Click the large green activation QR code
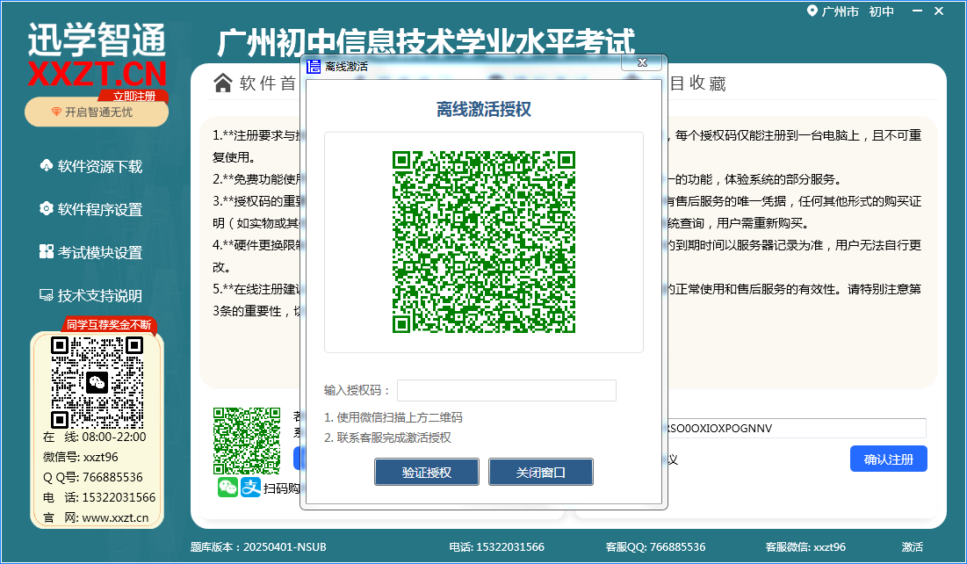 [x=483, y=242]
